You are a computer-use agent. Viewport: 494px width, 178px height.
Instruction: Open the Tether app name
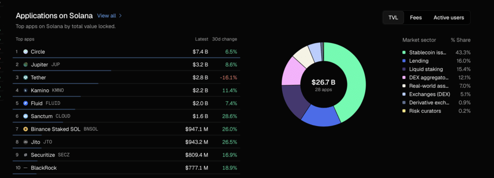39,78
